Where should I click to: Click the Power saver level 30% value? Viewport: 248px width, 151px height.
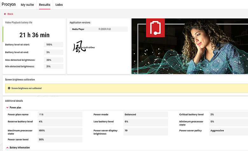60,140
